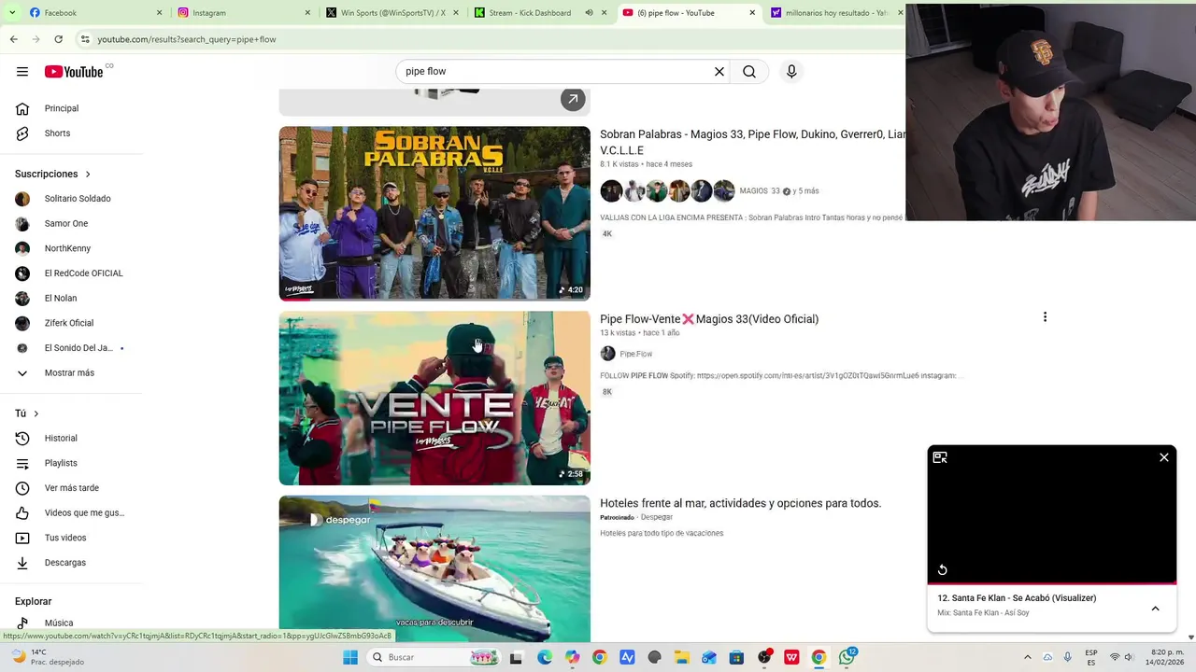Click the magnifier search button
Image resolution: width=1196 pixels, height=672 pixels.
[749, 72]
